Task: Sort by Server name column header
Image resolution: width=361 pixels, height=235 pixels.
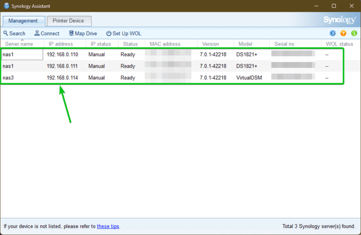Action: pyautogui.click(x=22, y=44)
